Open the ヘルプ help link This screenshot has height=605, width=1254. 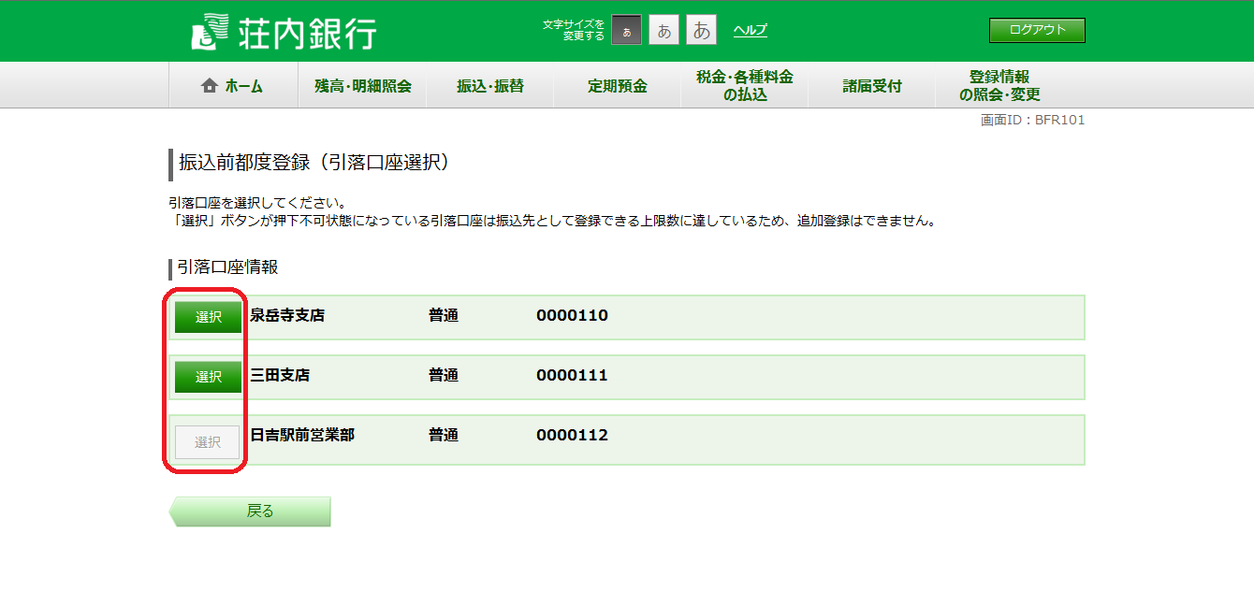point(750,30)
